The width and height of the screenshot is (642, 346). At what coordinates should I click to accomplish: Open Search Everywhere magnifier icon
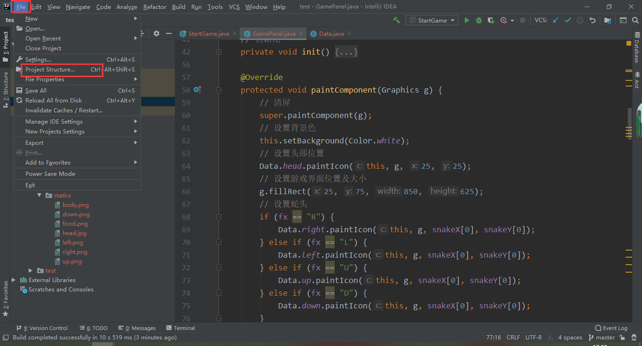635,20
